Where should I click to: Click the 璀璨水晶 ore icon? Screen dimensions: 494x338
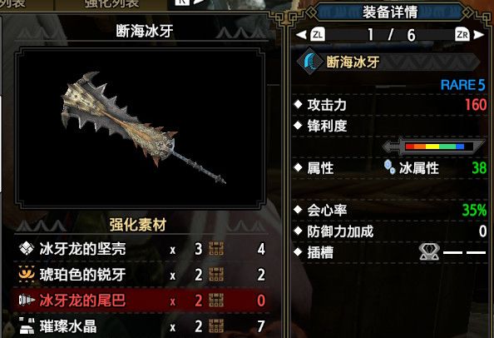point(27,326)
